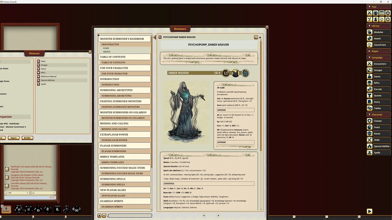Open the Options settings gear
392x220 pixels.
point(388,19)
